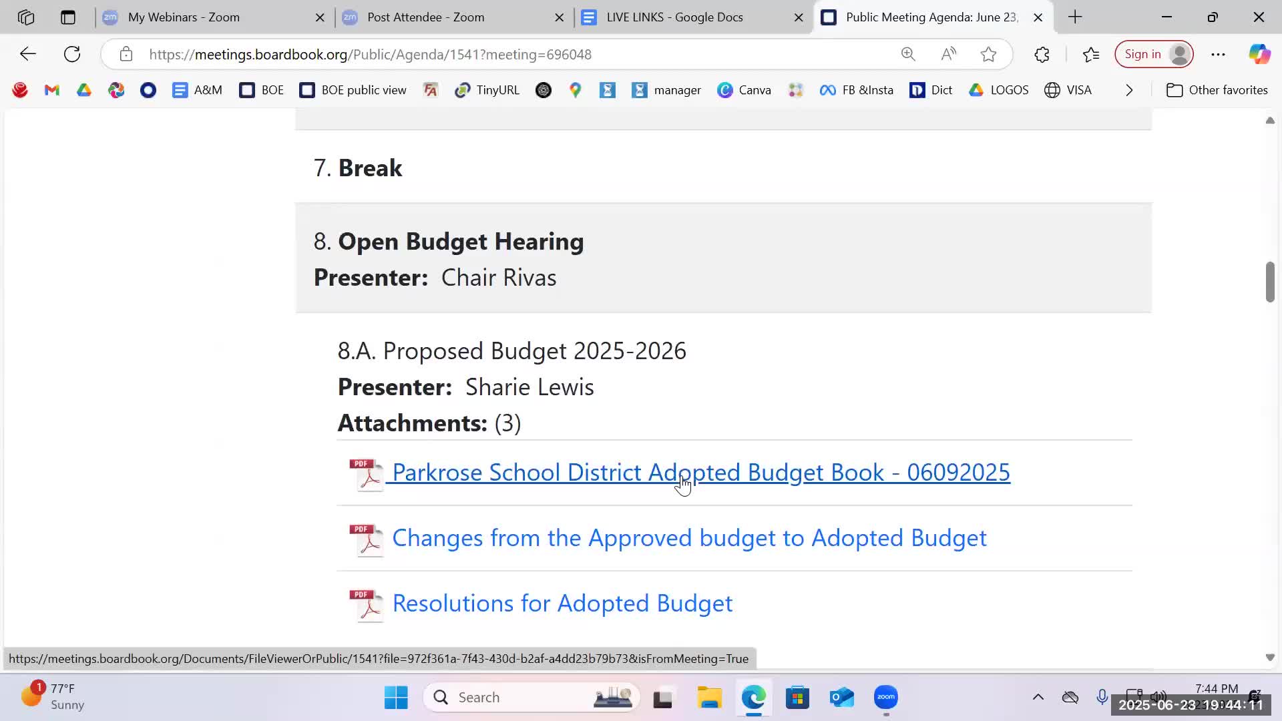
Task: Open Other favorites folder
Action: 1217,90
